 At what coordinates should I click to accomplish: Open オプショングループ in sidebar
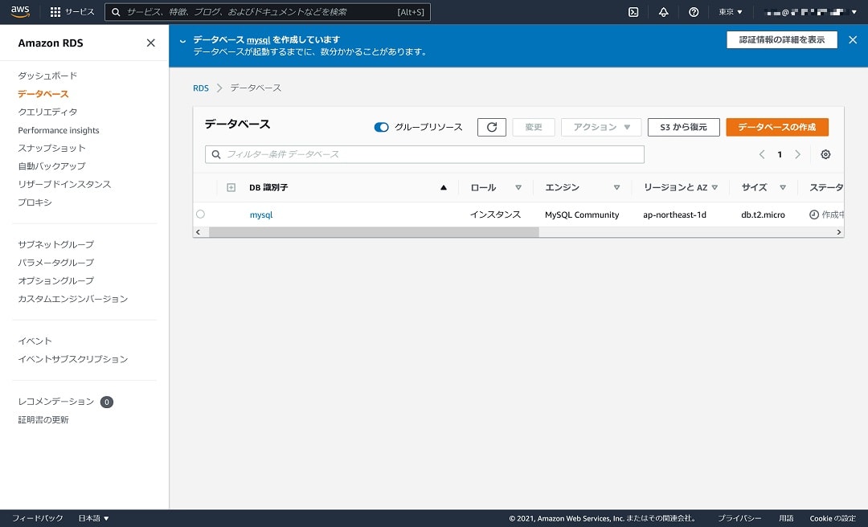point(56,280)
